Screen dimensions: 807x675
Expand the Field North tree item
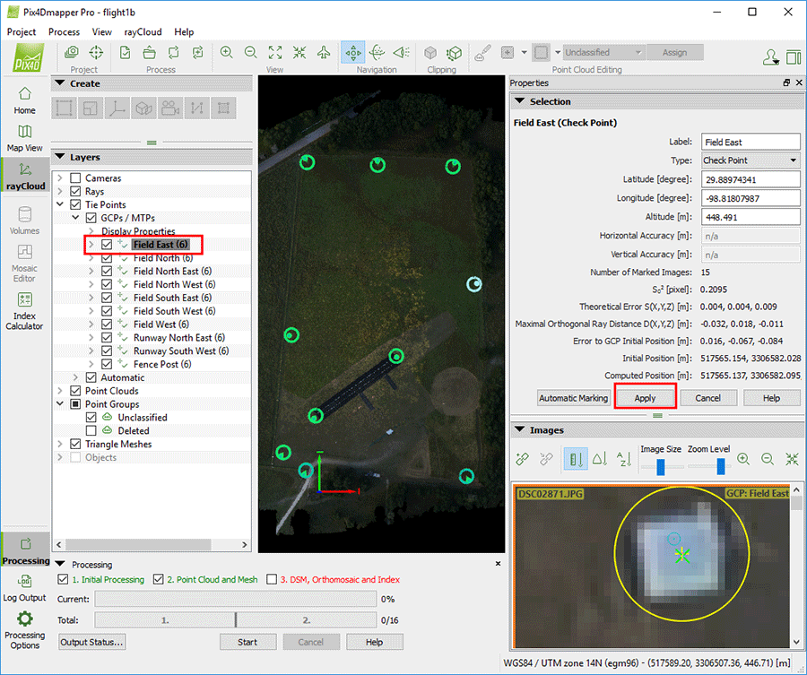tap(91, 258)
